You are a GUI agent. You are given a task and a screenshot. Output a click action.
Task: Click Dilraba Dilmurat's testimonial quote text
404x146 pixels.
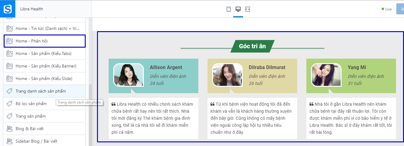point(251,118)
